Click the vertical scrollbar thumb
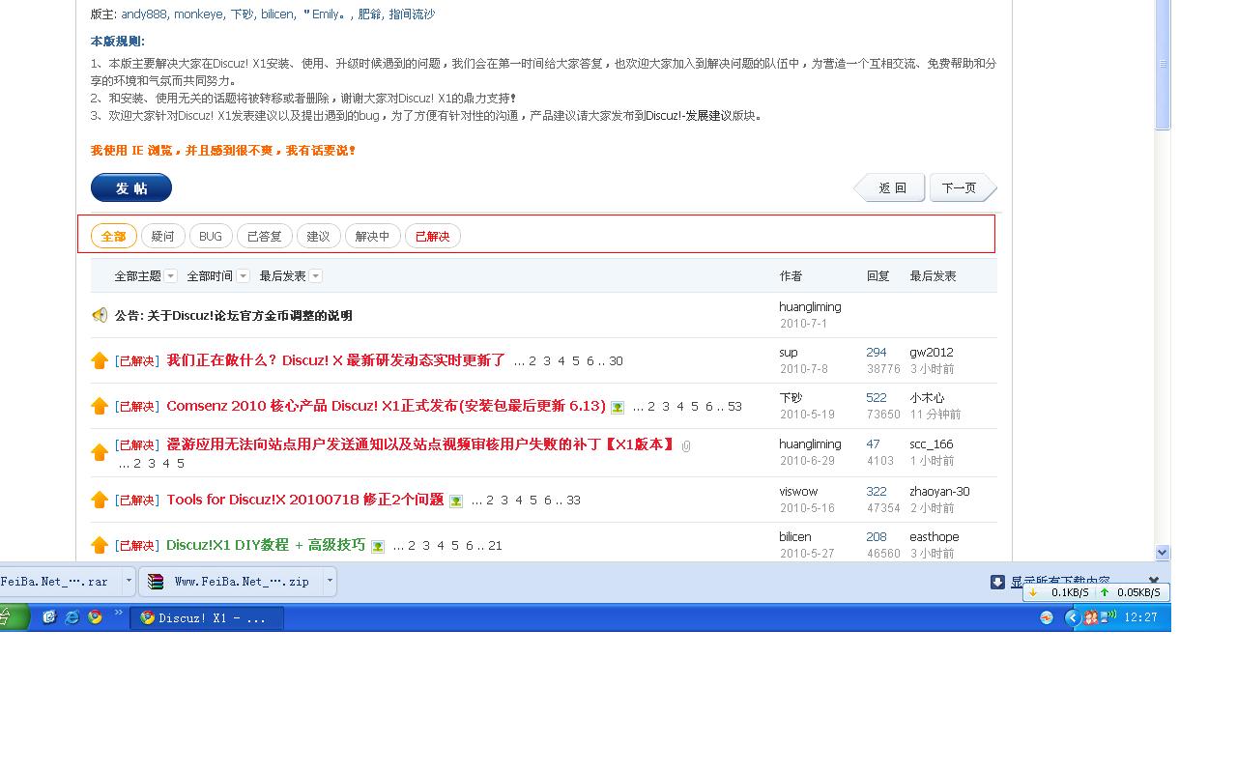 tap(1163, 64)
